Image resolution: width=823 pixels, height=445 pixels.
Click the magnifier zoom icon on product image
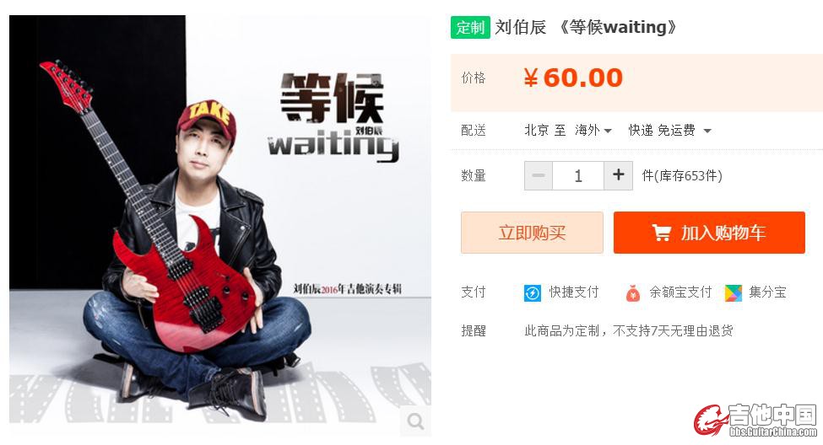415,421
